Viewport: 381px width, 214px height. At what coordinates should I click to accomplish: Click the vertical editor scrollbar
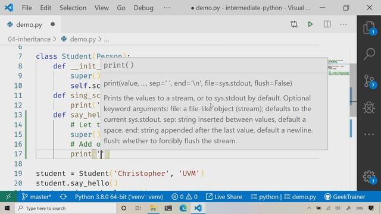[353, 90]
